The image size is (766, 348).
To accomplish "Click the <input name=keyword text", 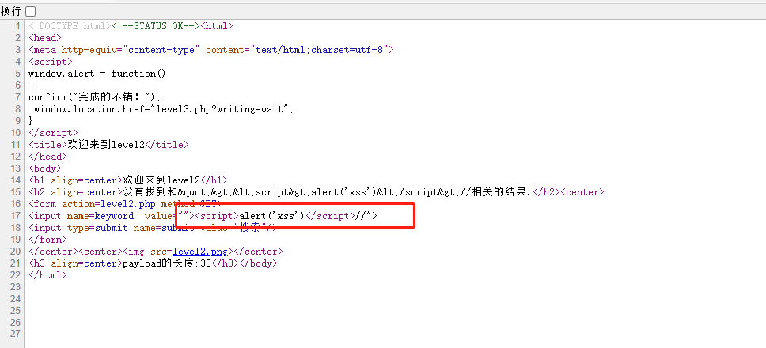I will [x=81, y=216].
